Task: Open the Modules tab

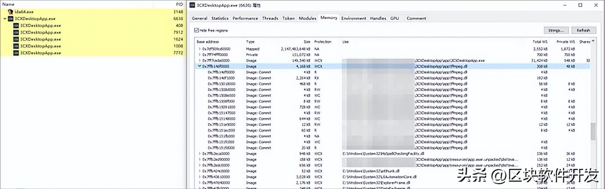Action: [307, 18]
